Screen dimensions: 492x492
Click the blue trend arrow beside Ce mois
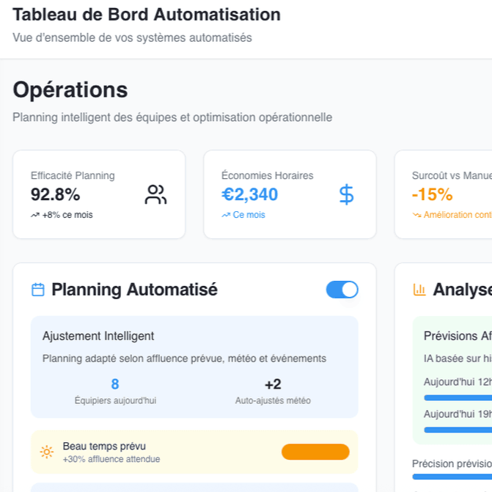pos(226,216)
